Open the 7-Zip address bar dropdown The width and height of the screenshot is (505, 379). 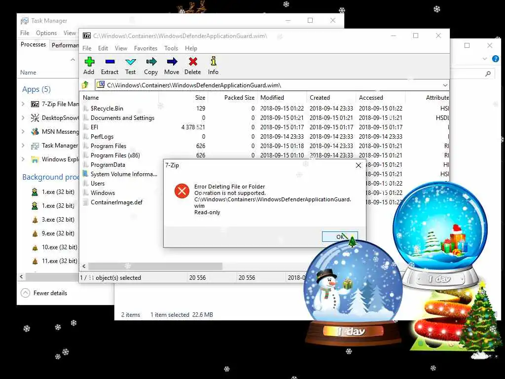click(445, 85)
